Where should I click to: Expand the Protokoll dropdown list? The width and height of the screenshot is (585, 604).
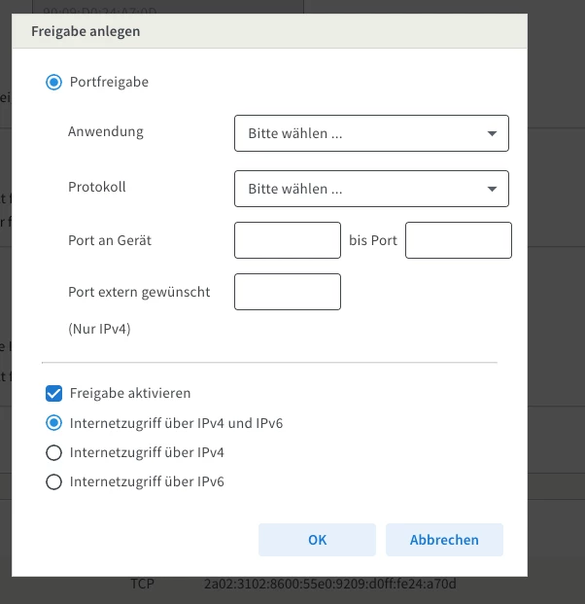tap(371, 189)
